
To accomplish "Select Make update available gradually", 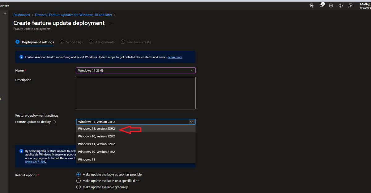I will (79, 187).
